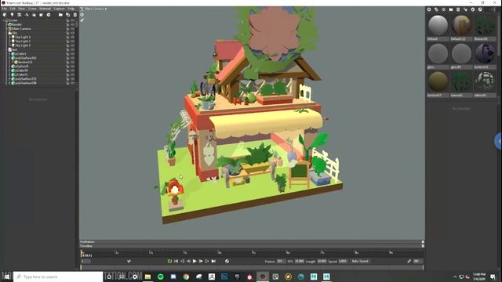The image size is (502, 282).
Task: Click the first icon in material toolbar
Action: click(x=429, y=9)
